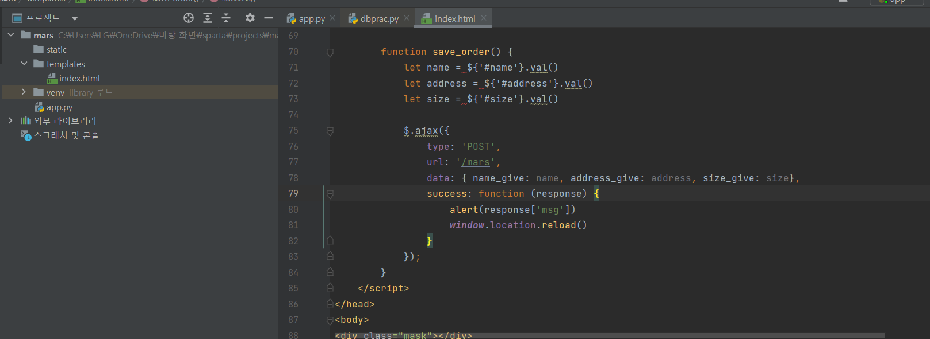Switch to the index.html editor tab
The width and height of the screenshot is (930, 339).
(455, 18)
